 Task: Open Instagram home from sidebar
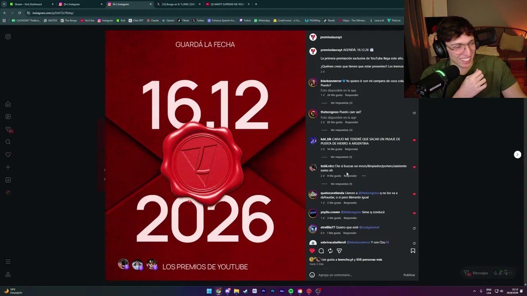click(8, 104)
